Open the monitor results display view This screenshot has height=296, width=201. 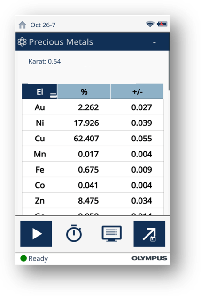tap(112, 233)
